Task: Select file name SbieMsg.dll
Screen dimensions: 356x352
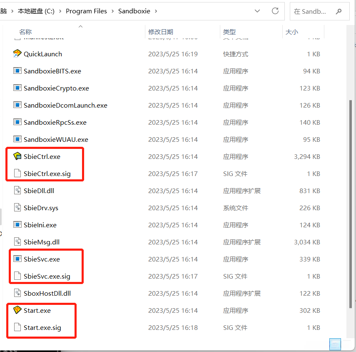Action: click(x=42, y=242)
